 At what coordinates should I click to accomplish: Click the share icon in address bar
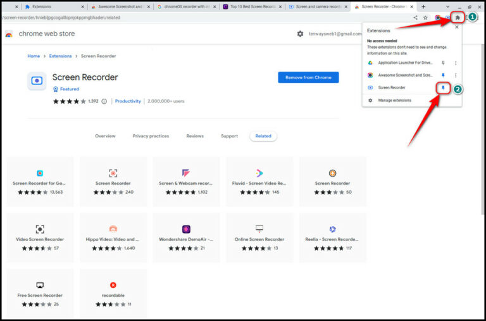click(415, 18)
